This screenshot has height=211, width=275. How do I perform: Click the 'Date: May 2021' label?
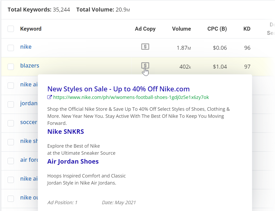tap(119, 202)
